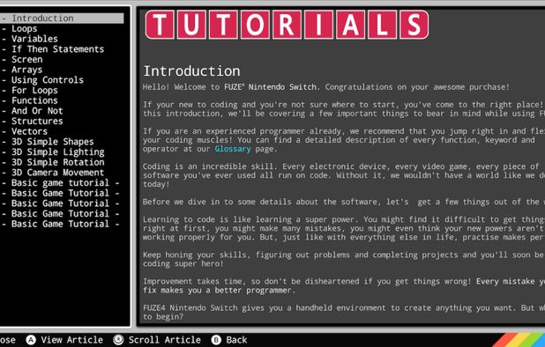Select the If Then Statements tutorial
This screenshot has width=545, height=347.
(x=57, y=49)
